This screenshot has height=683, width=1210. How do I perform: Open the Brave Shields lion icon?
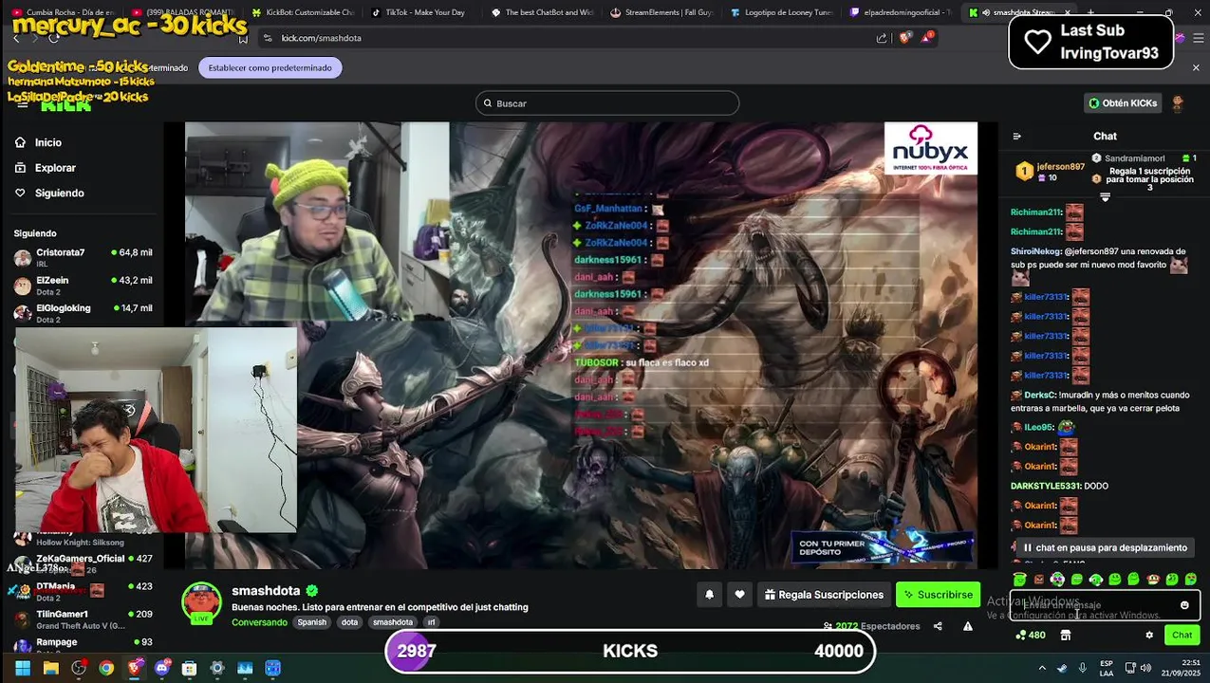(x=904, y=38)
